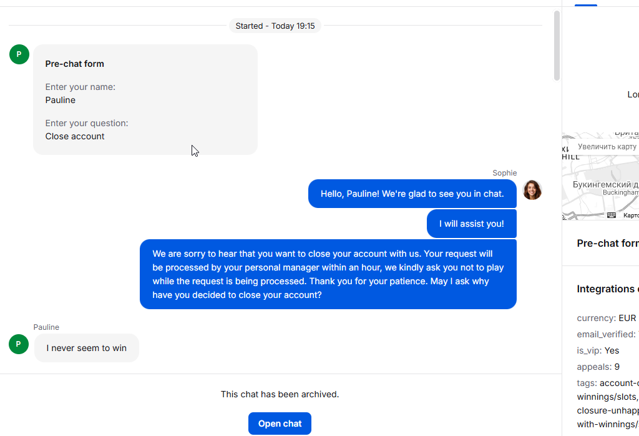Select the 'I never seem to win' message
Image resolution: width=639 pixels, height=436 pixels.
pyautogui.click(x=87, y=348)
